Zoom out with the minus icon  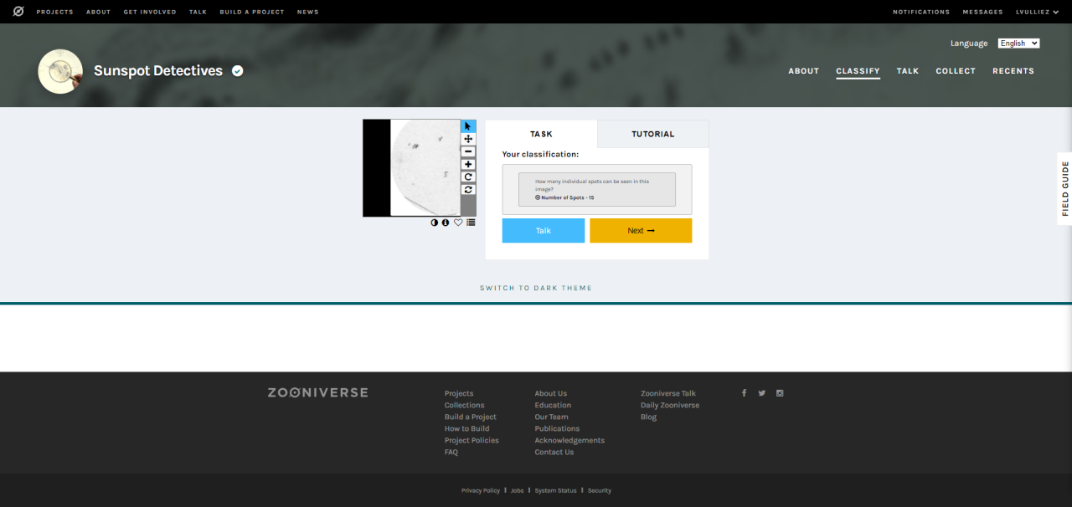468,151
